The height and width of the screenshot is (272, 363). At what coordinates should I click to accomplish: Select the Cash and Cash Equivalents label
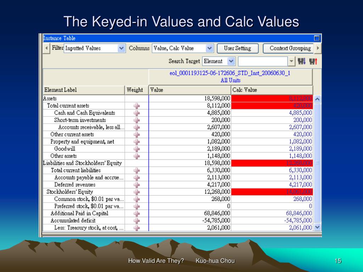(x=84, y=113)
